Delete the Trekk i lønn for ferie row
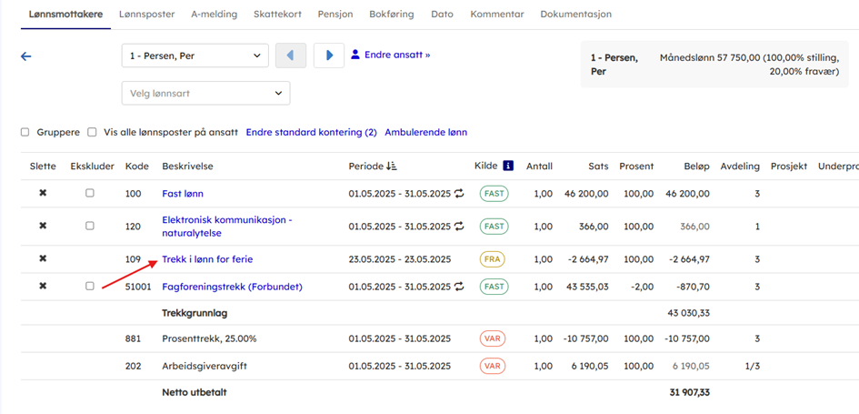This screenshot has width=859, height=414. coord(43,259)
